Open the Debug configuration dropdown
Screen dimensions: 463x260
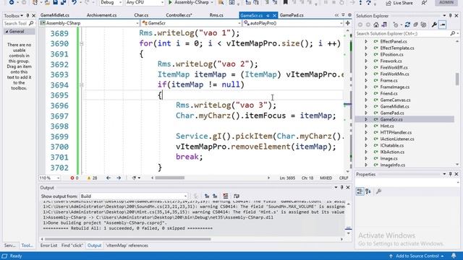111,3
